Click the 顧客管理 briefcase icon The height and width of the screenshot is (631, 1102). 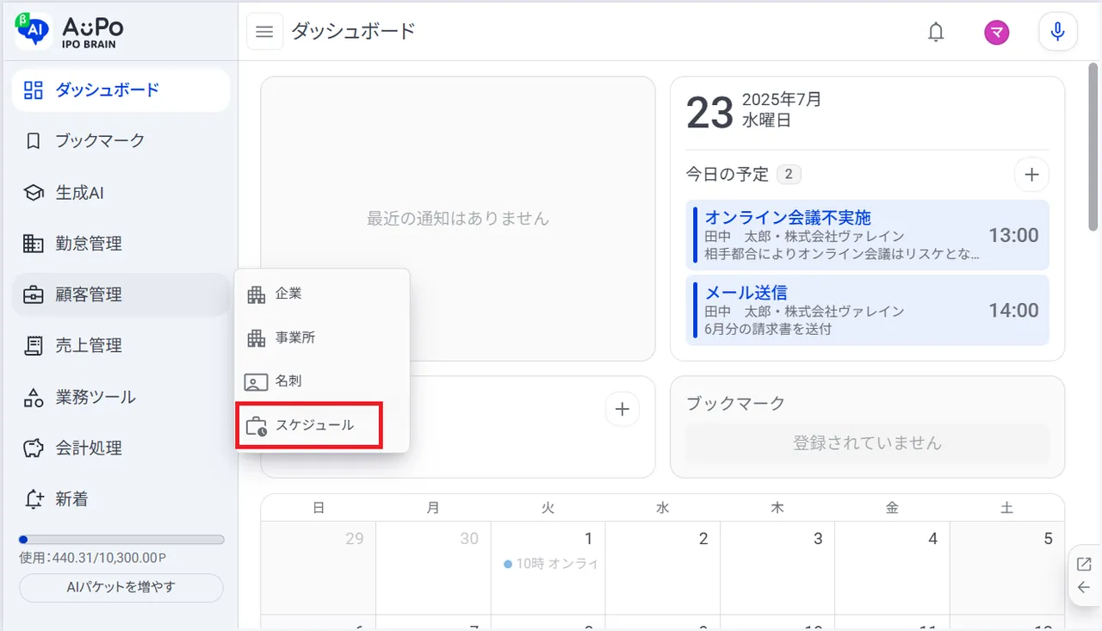33,294
